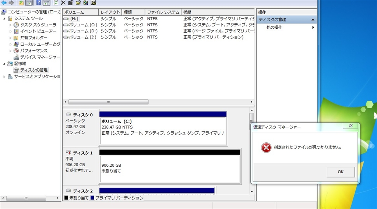Image resolution: width=377 pixels, height=209 pixels.
Task: Click the ディスク 2 label
Action: click(83, 191)
